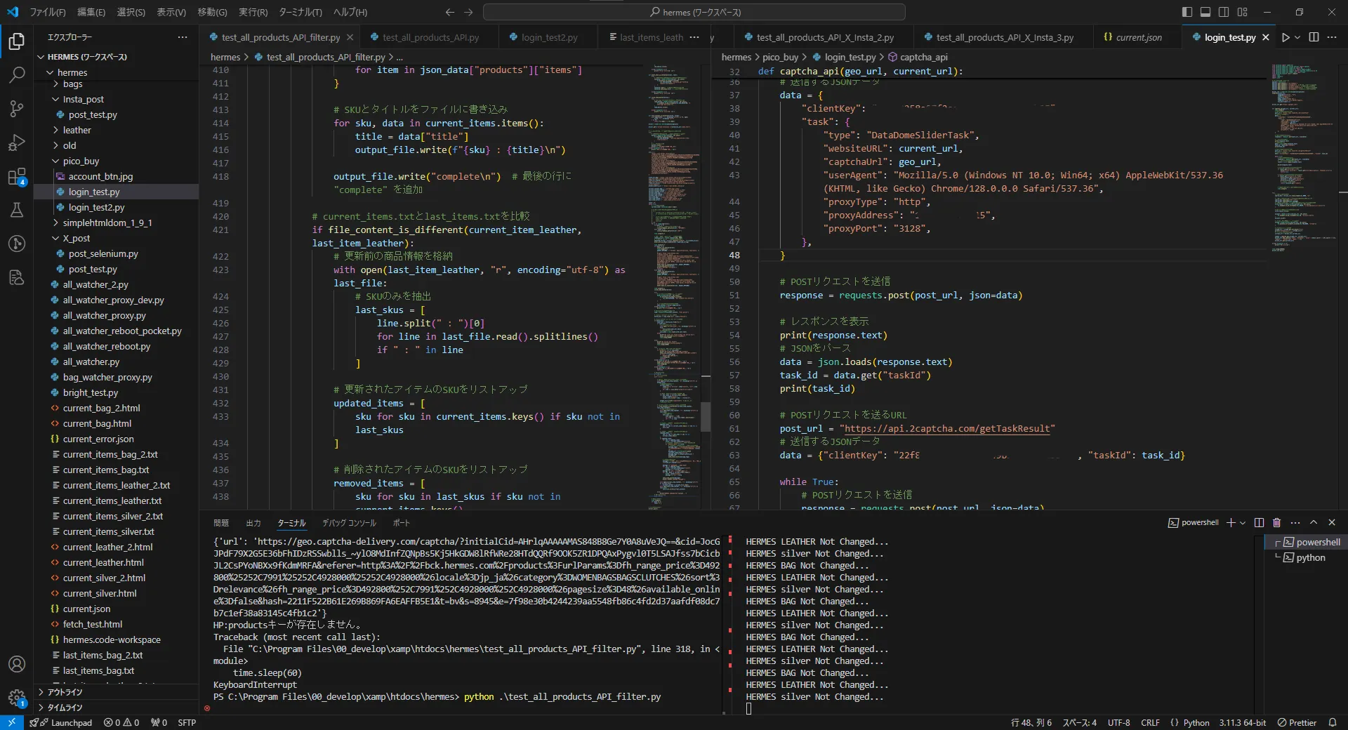Screen dimensions: 1348x730
Task: Open the Source Control view
Action: click(x=17, y=108)
